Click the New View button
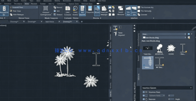 point(15,11)
